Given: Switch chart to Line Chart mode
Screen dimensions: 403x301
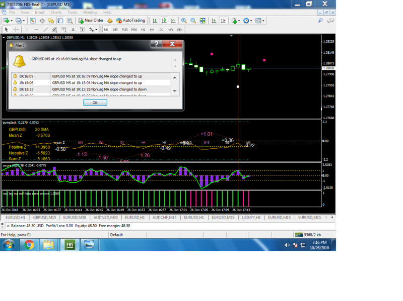Looking at the screenshot, I should coord(173,21).
